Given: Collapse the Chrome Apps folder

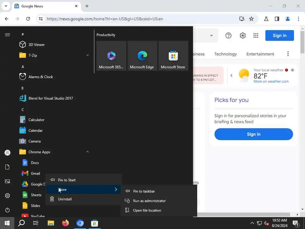Looking at the screenshot, I should pyautogui.click(x=88, y=152).
